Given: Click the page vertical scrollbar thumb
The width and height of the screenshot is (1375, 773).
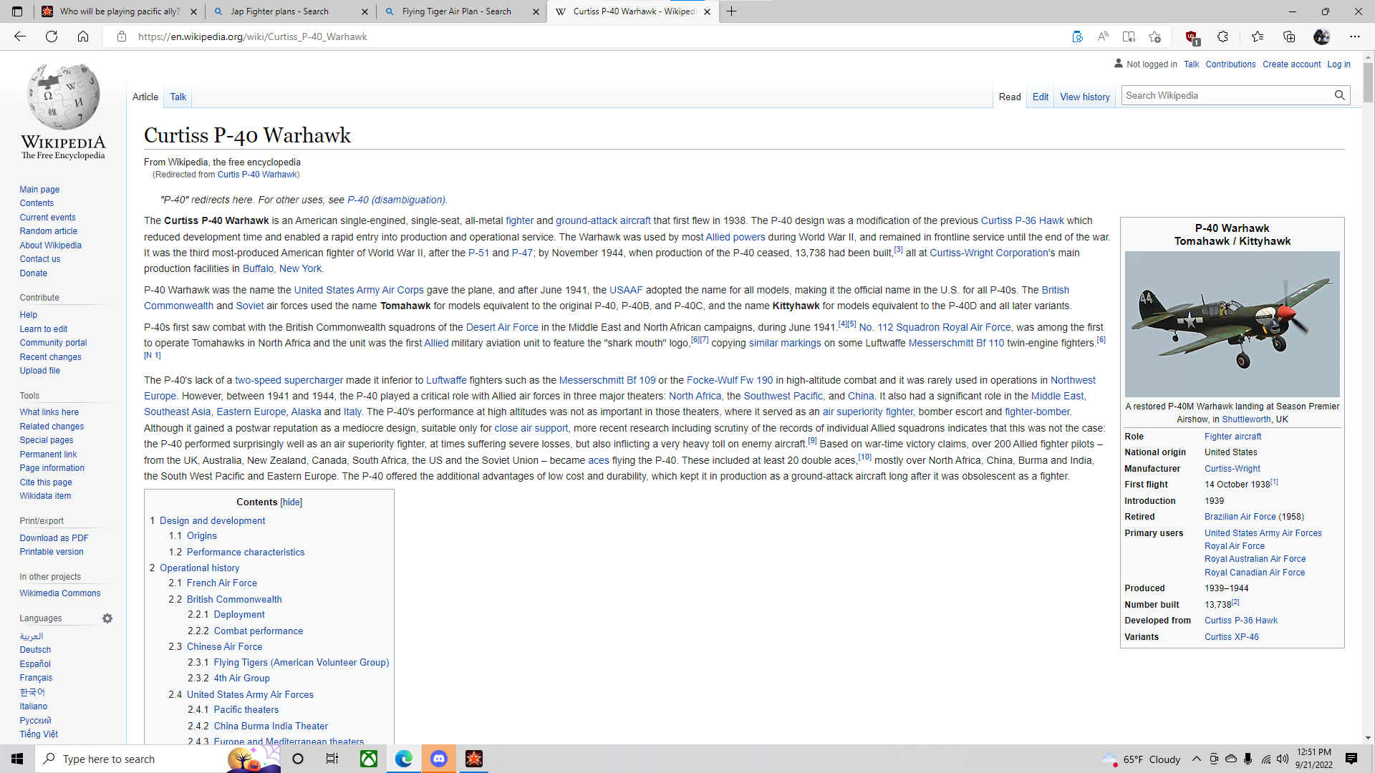Looking at the screenshot, I should (1368, 82).
